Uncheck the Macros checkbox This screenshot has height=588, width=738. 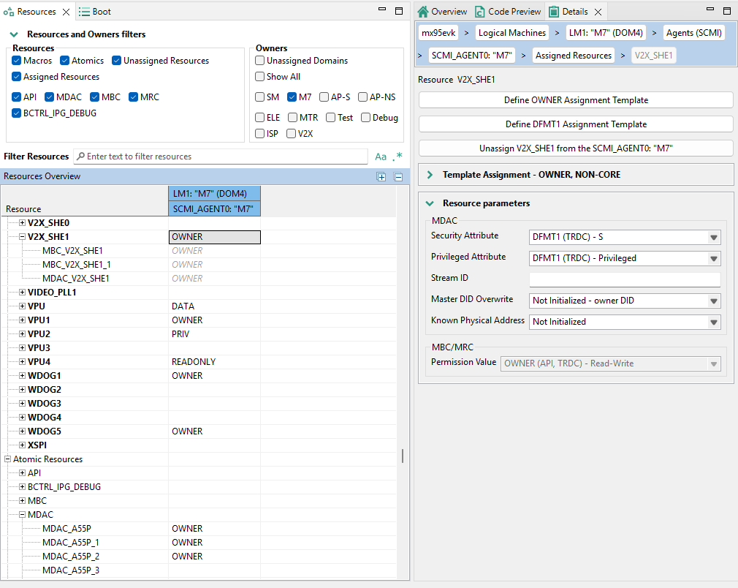[x=17, y=61]
